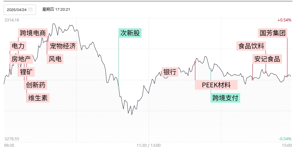Select the 维生素 label
The height and width of the screenshot is (150, 294).
(38, 98)
